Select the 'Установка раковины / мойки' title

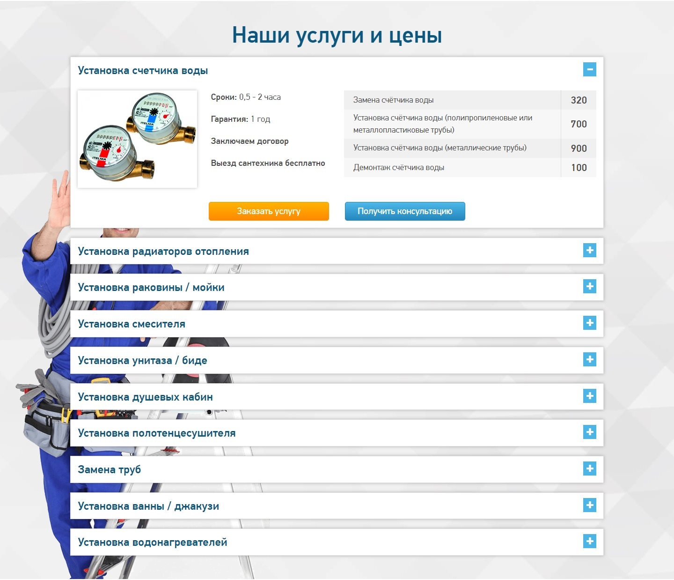(x=151, y=288)
